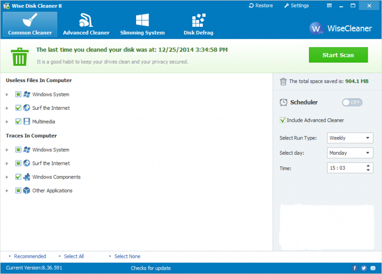Uncheck the Multimedia checkbox
The image size is (382, 274).
(18, 122)
